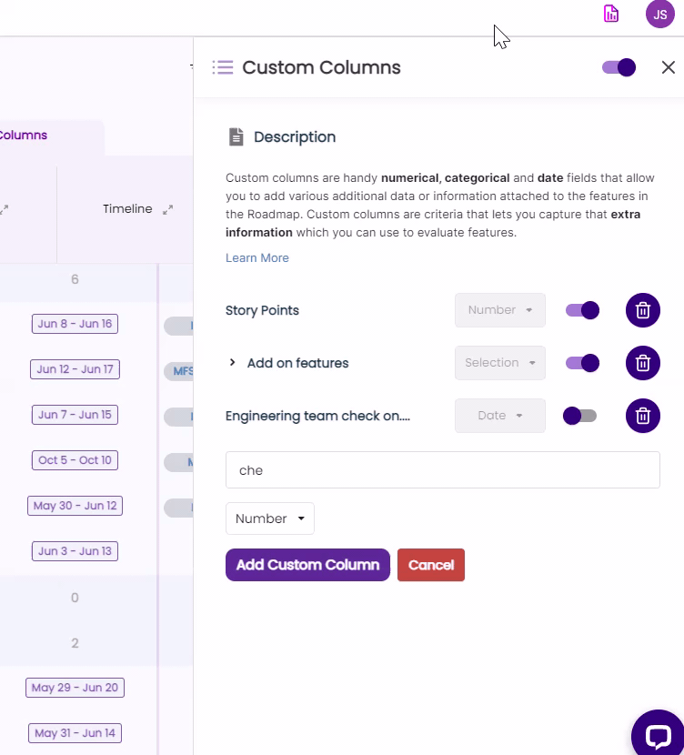684x755 pixels.
Task: Click the Add Custom Column button
Action: tap(307, 565)
